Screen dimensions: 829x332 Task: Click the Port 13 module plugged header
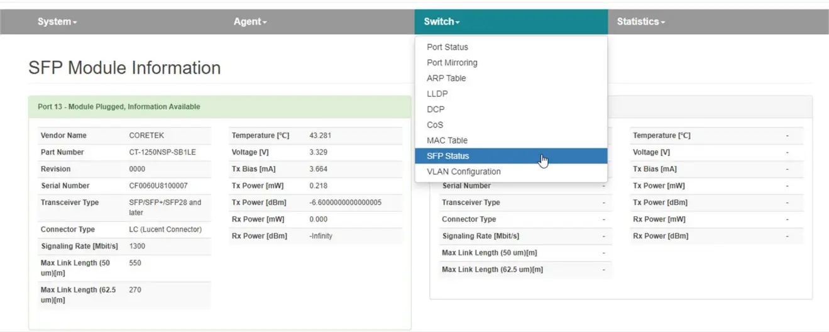219,107
